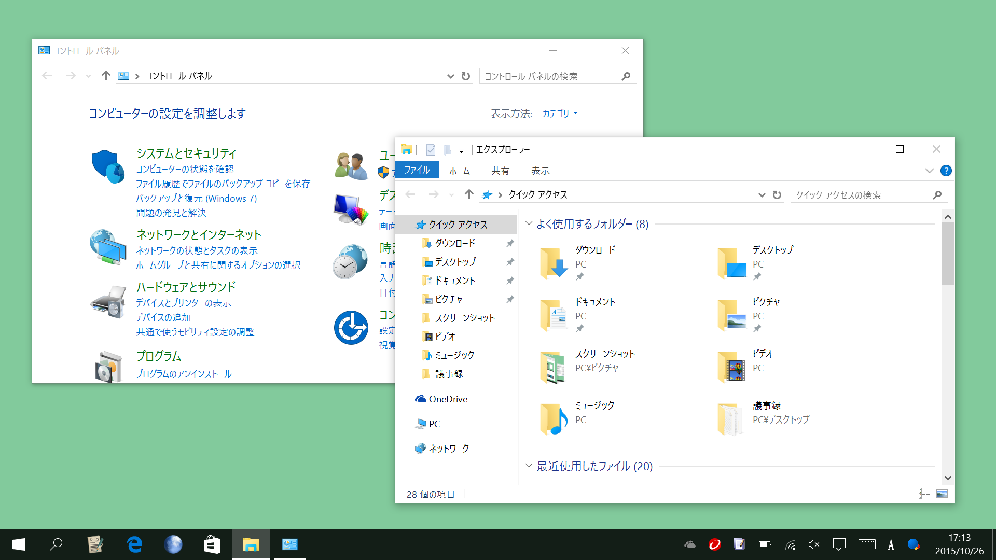Image resolution: width=996 pixels, height=560 pixels.
Task: Unmute audio from the system tray
Action: [x=813, y=544]
